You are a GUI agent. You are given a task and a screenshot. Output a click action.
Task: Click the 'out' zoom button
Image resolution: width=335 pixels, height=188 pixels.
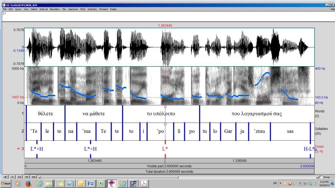pyautogui.click(x=19, y=177)
